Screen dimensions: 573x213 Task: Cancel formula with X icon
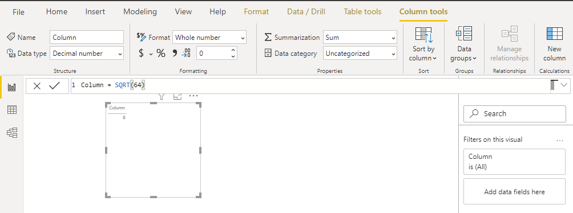(37, 85)
